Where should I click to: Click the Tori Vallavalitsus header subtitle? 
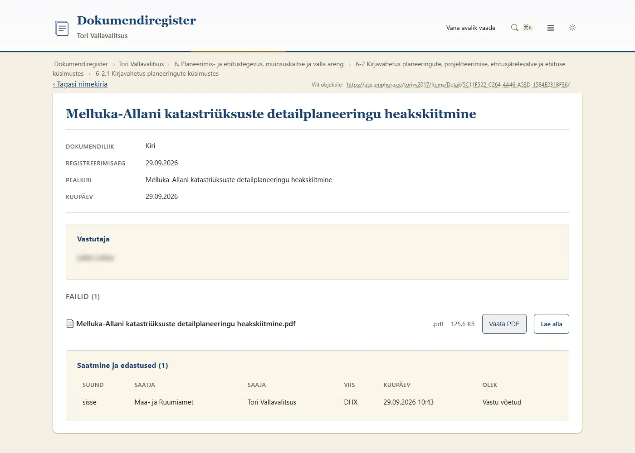tap(102, 36)
